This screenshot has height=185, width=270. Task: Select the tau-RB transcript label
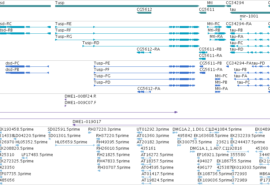pos(236,30)
